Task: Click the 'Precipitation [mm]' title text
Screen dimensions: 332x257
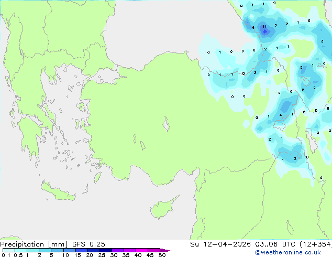Action: pos(34,244)
